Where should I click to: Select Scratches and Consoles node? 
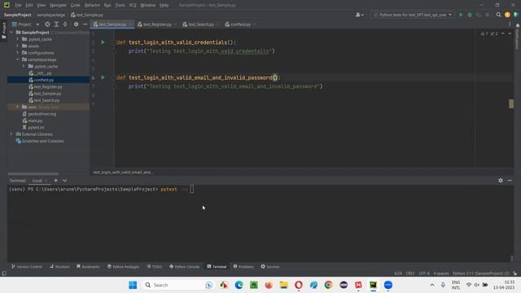[43, 141]
